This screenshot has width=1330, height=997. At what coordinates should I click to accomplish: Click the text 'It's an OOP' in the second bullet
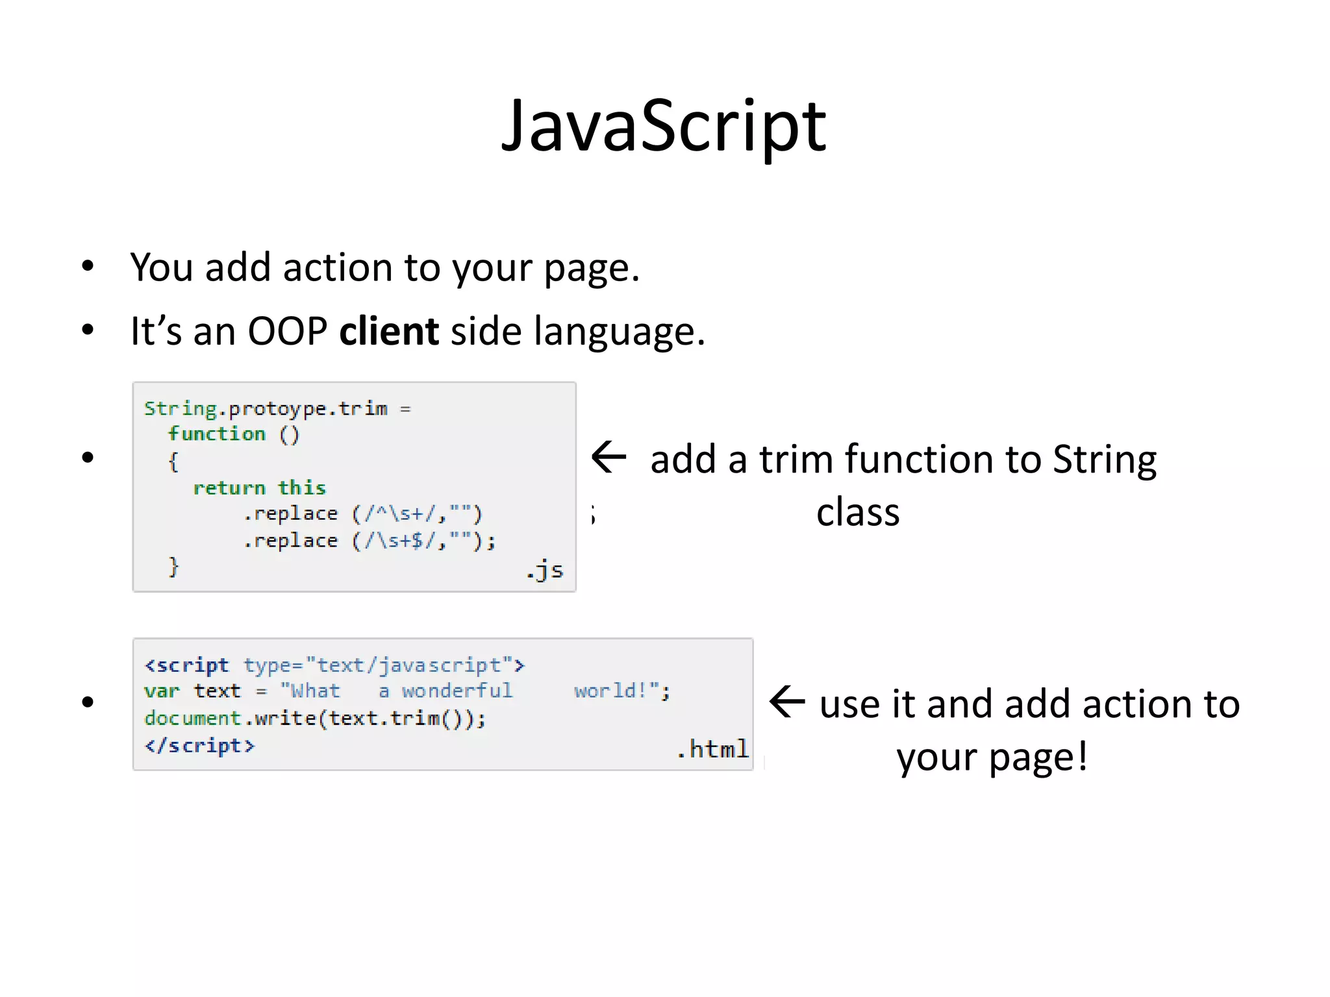(229, 331)
